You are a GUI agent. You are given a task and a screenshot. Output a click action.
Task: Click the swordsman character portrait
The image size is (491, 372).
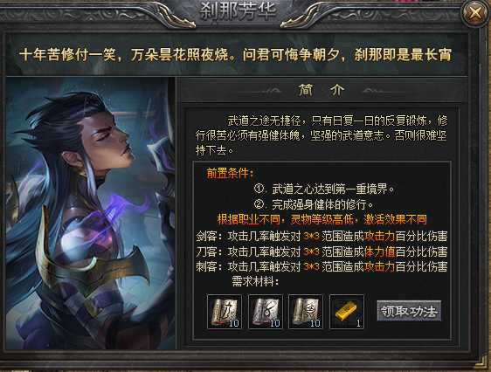91,213
